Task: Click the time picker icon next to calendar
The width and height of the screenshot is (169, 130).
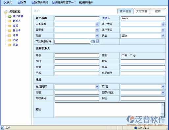Action: click(x=97, y=41)
